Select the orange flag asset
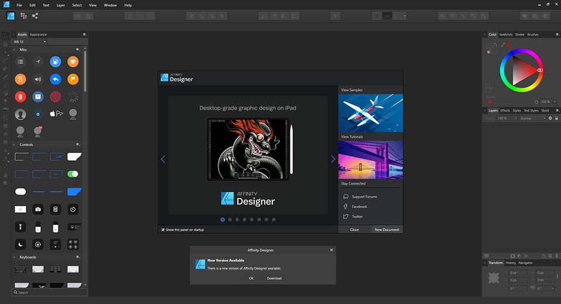561x304 pixels. tap(73, 79)
